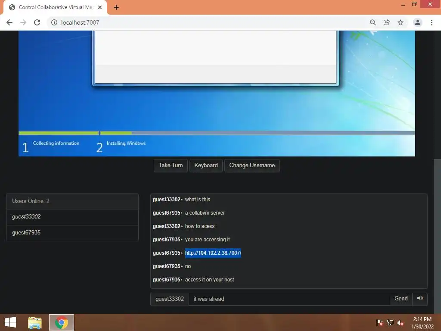Click the "how to acess" message
441x331 pixels.
(200, 226)
